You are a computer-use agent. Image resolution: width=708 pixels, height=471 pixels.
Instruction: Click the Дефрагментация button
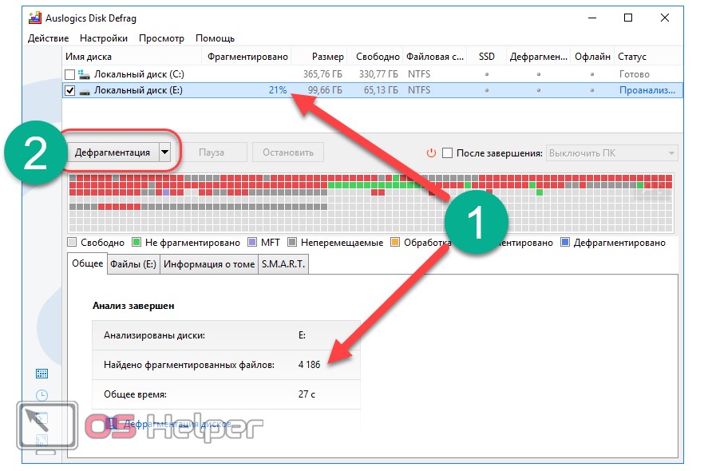pyautogui.click(x=113, y=152)
